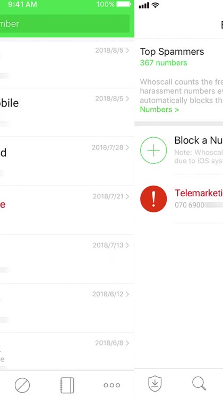The width and height of the screenshot is (223, 399).
Task: Open the green Numbers > link
Action: click(x=159, y=110)
